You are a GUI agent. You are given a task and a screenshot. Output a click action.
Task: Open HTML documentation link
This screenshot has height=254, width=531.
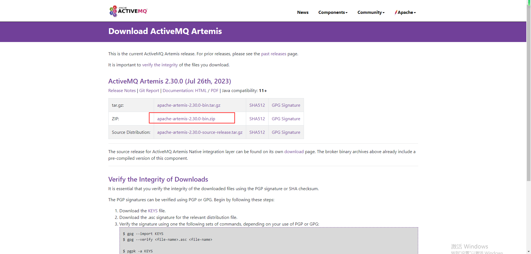point(201,91)
